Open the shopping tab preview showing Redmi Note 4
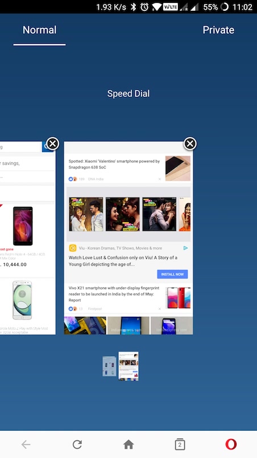Viewport: 257px width, 458px height. click(x=28, y=238)
